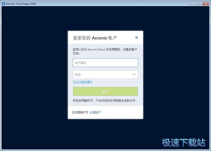Close the Acronis True Image 2018 window
The image size is (211, 151).
[206, 4]
